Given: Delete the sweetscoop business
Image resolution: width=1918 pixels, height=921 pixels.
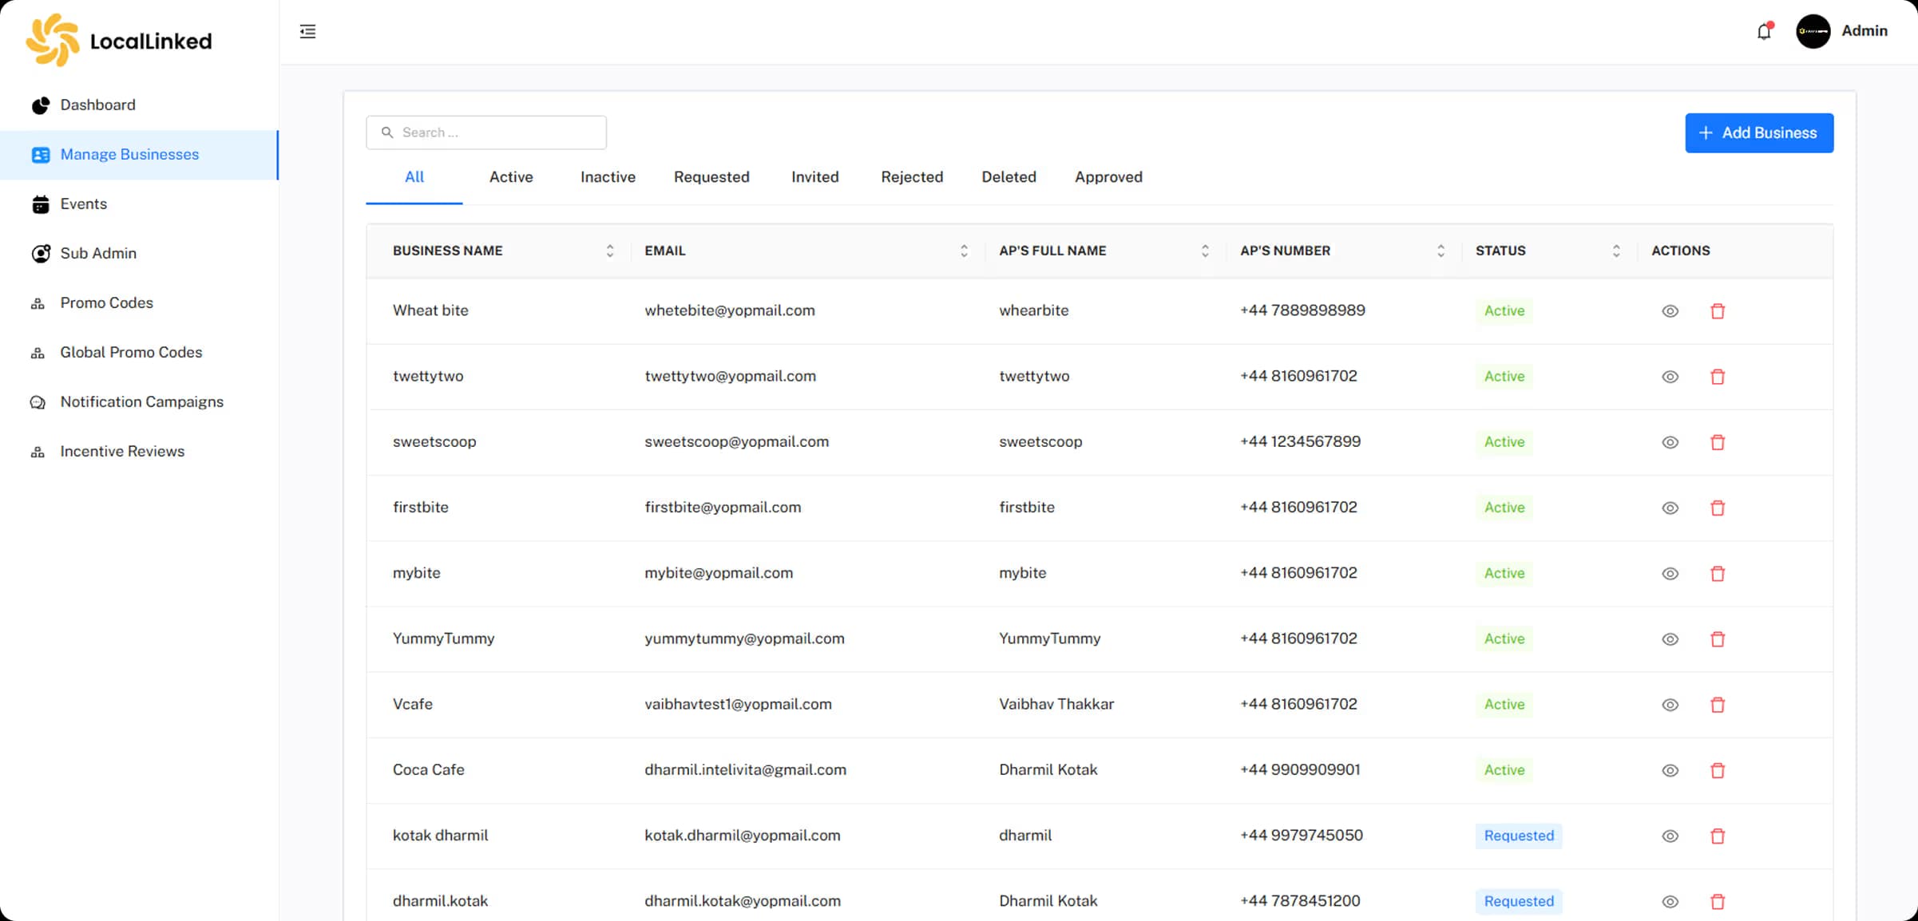Looking at the screenshot, I should [x=1718, y=442].
